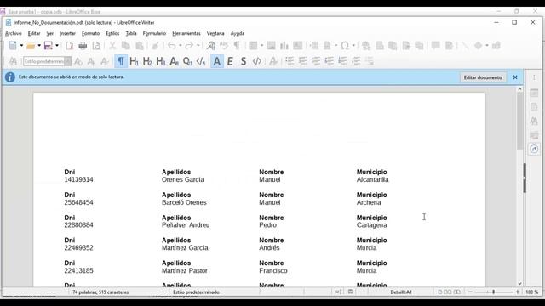Screen dimensions: 545x306
Task: Open the Ayuda menu
Action: tap(238, 34)
